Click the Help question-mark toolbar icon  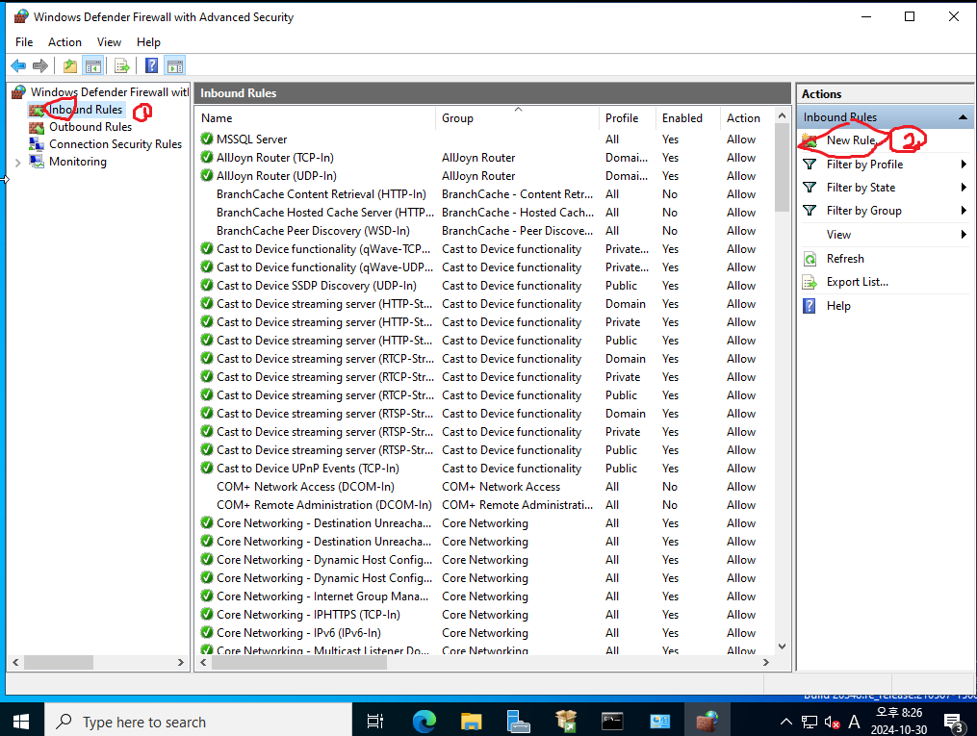pos(151,65)
